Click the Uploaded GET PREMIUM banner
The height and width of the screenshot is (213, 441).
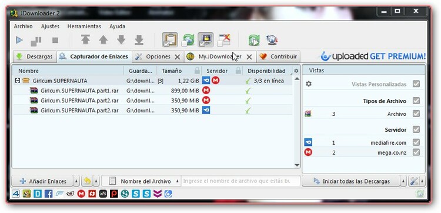click(x=373, y=56)
